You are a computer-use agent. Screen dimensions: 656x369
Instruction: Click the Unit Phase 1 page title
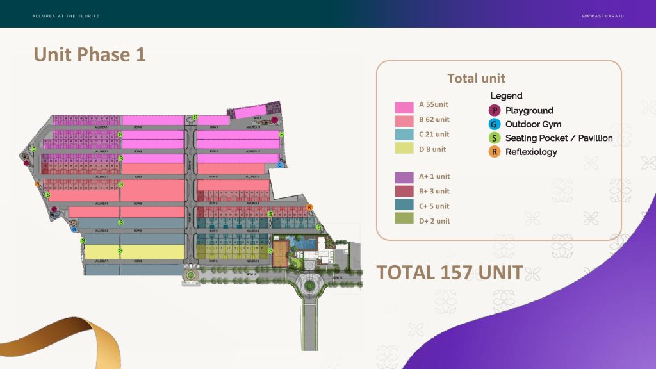[x=90, y=55]
